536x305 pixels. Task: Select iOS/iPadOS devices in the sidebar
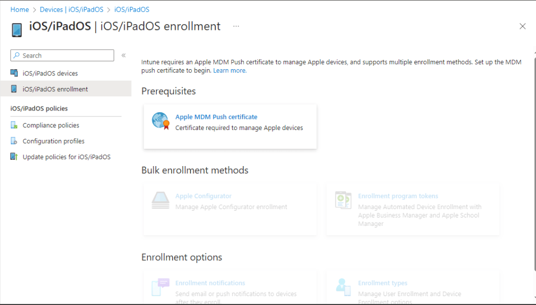click(x=50, y=73)
